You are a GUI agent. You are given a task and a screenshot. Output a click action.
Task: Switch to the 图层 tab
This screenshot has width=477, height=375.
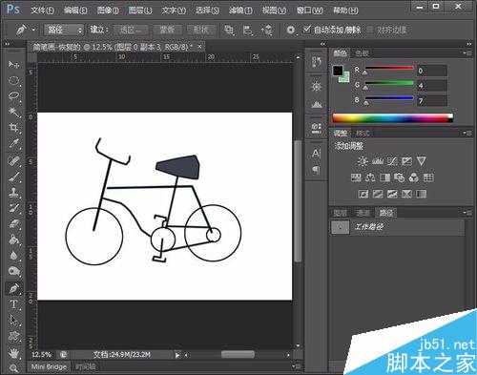341,213
